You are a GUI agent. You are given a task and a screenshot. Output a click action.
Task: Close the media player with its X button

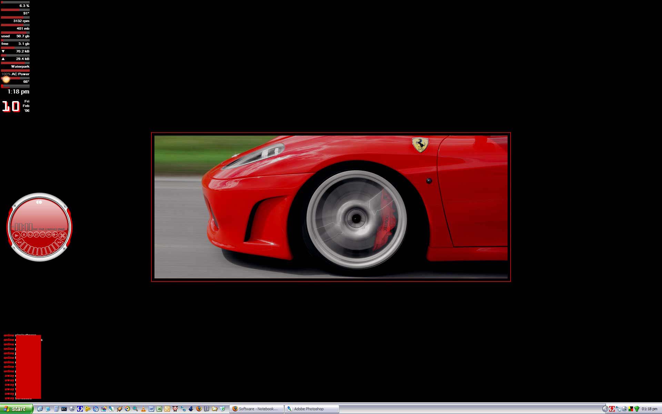(62, 236)
